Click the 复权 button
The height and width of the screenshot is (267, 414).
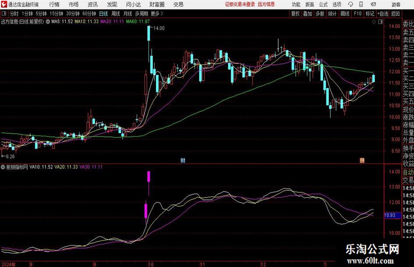[x=295, y=14]
